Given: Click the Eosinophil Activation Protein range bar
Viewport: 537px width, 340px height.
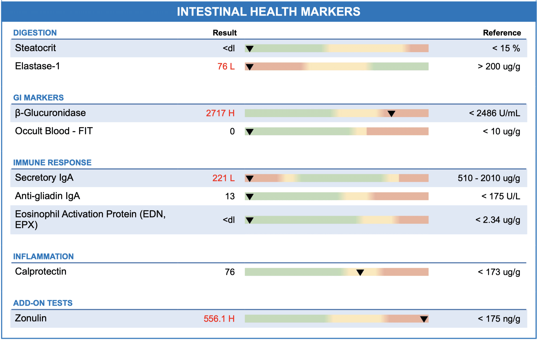Looking at the screenshot, I should point(337,220).
